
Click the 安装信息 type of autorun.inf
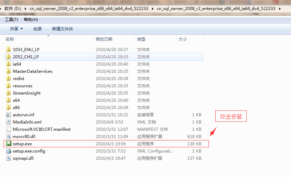point(145,115)
